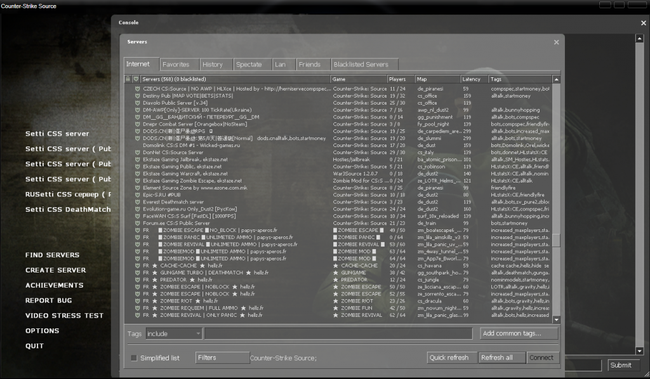The image size is (650, 379).
Task: Select Element Source Zone server row
Action: click(x=338, y=188)
